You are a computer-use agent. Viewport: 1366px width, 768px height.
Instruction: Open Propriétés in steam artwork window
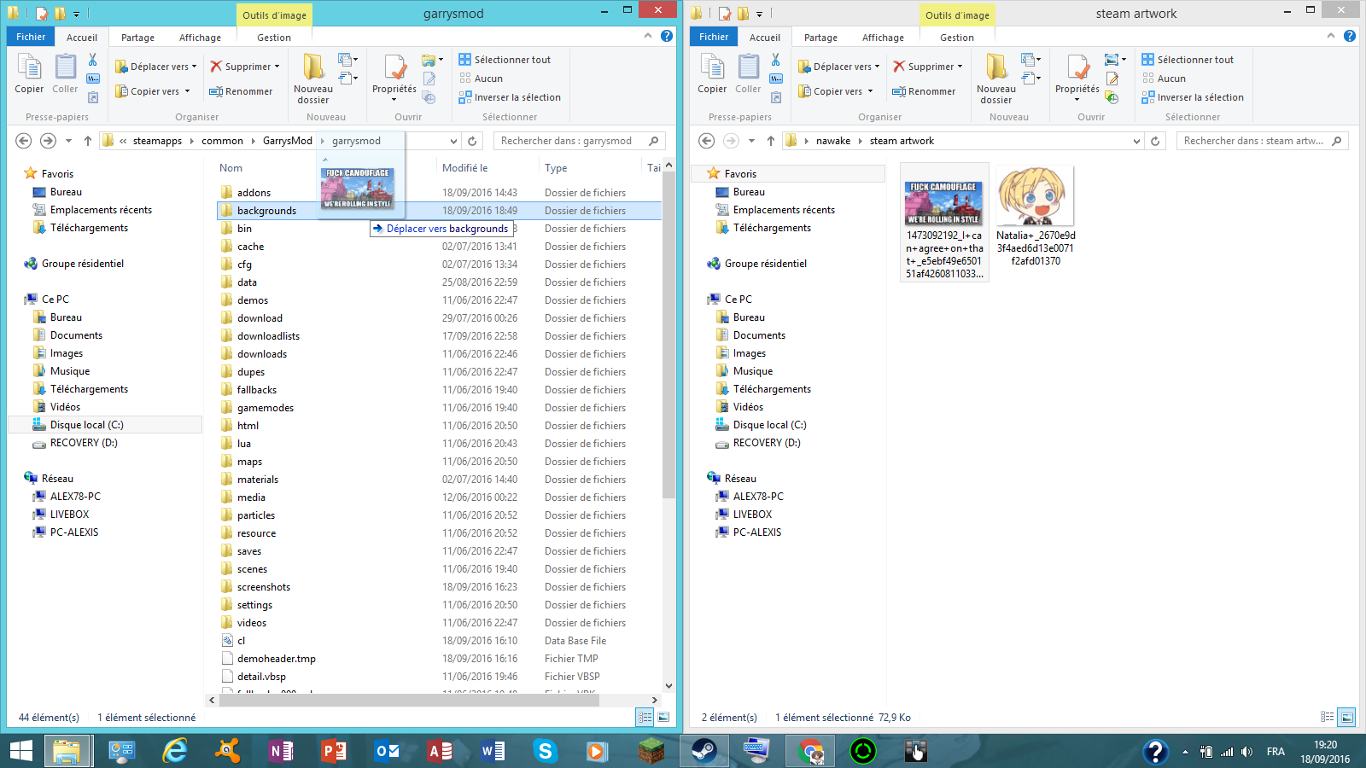1077,78
